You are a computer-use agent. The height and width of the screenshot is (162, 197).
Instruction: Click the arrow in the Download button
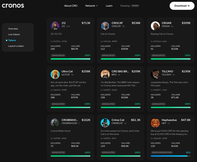click(x=188, y=6)
